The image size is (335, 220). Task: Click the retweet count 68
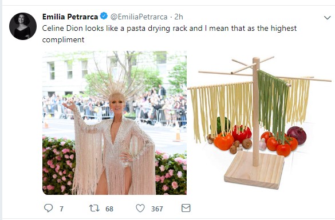pos(109,209)
